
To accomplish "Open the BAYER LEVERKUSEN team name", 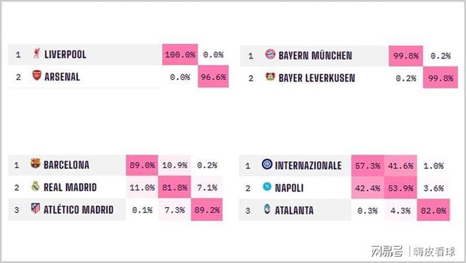I will tap(317, 78).
